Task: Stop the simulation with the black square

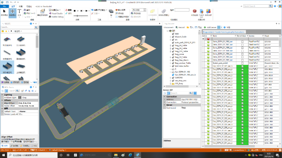Action: coord(75,11)
